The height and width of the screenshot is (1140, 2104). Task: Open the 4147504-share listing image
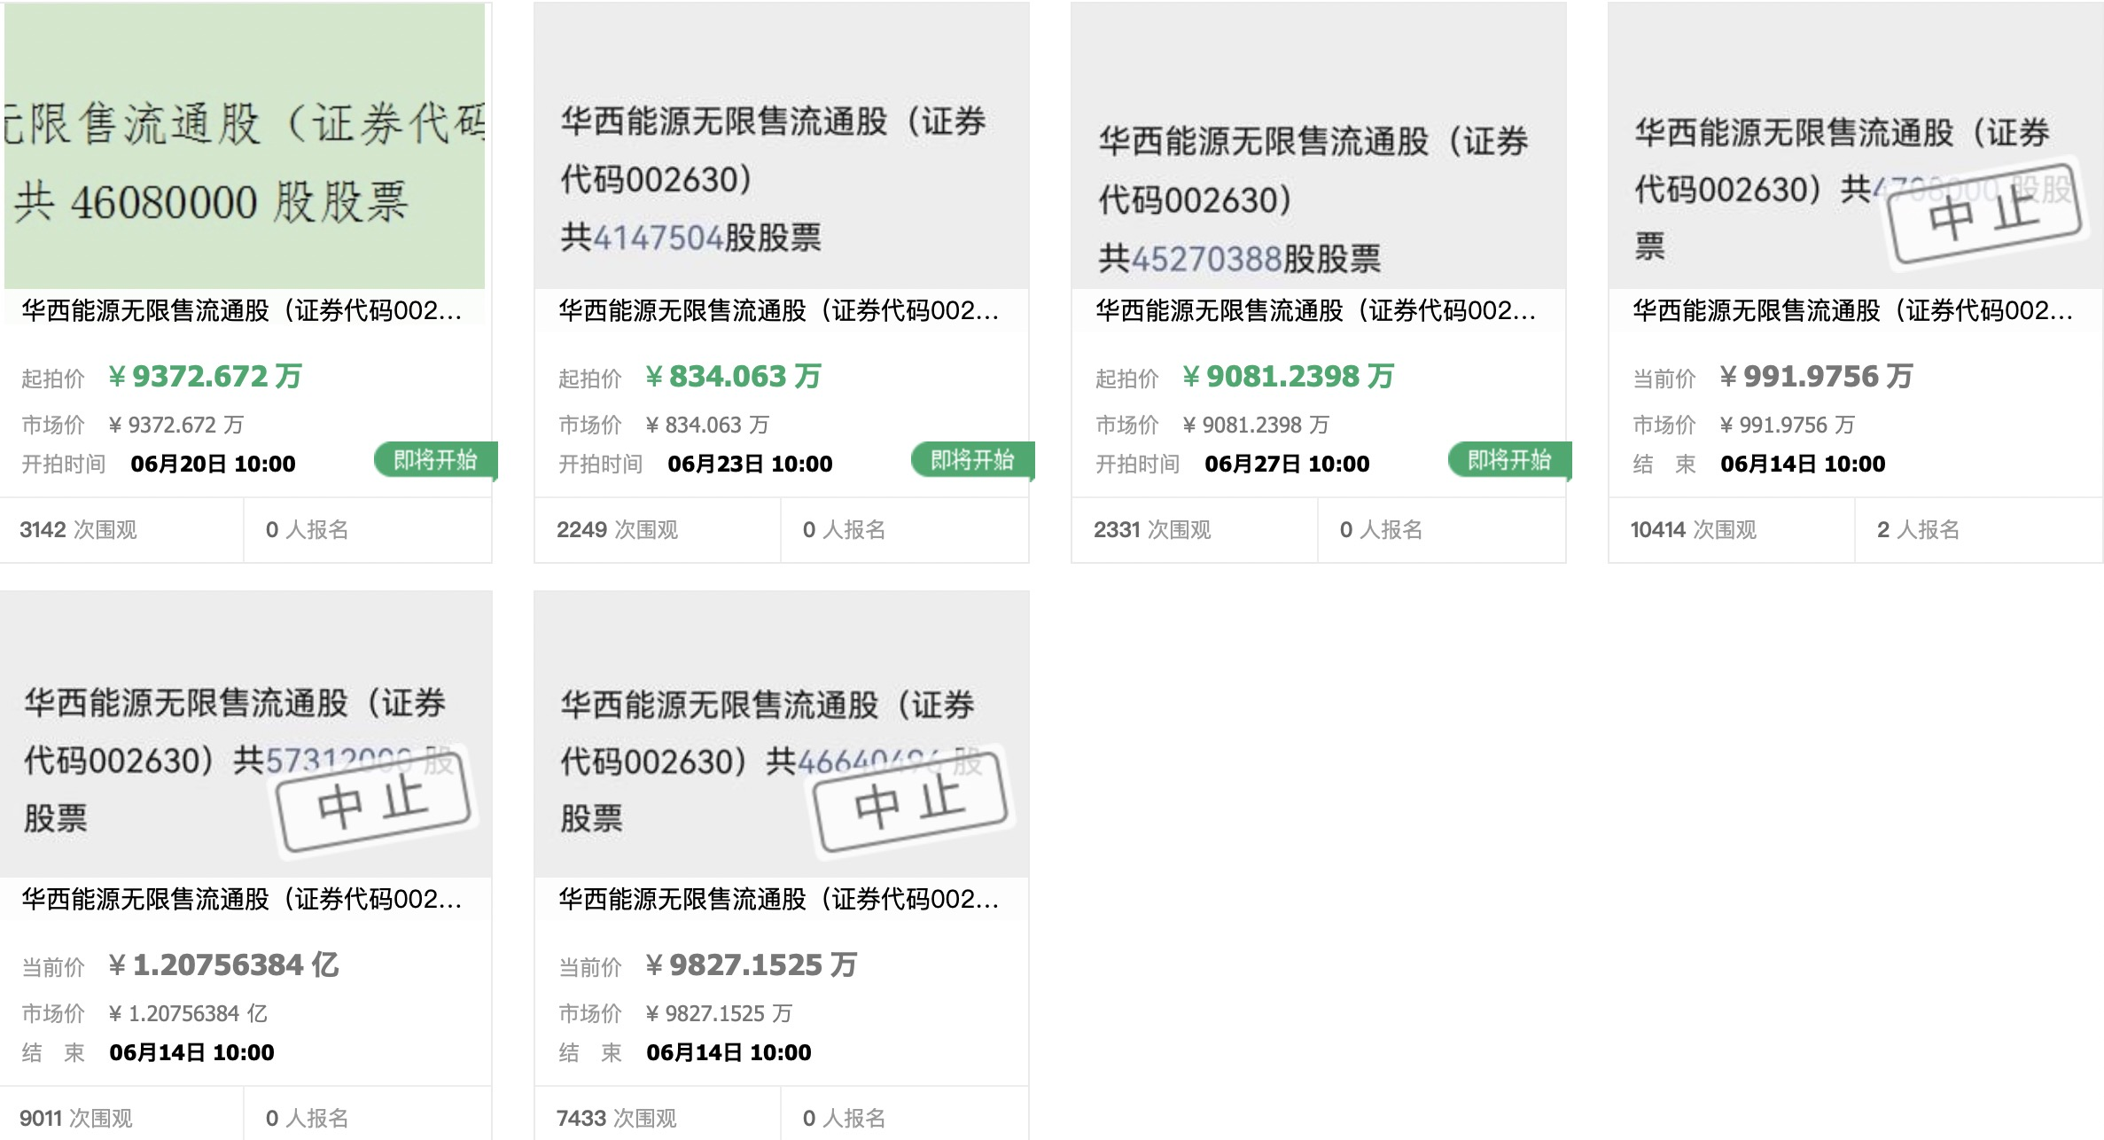(781, 146)
